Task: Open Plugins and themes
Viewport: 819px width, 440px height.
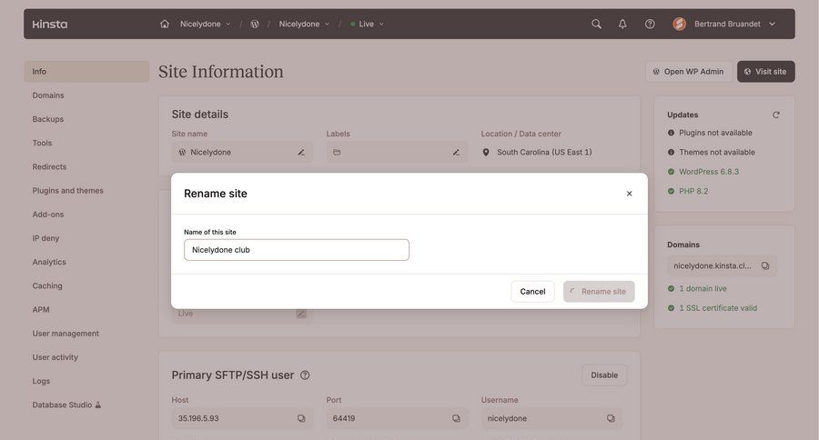Action: [x=68, y=191]
